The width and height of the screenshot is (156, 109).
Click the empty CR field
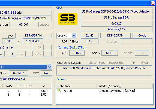click(x=47, y=47)
